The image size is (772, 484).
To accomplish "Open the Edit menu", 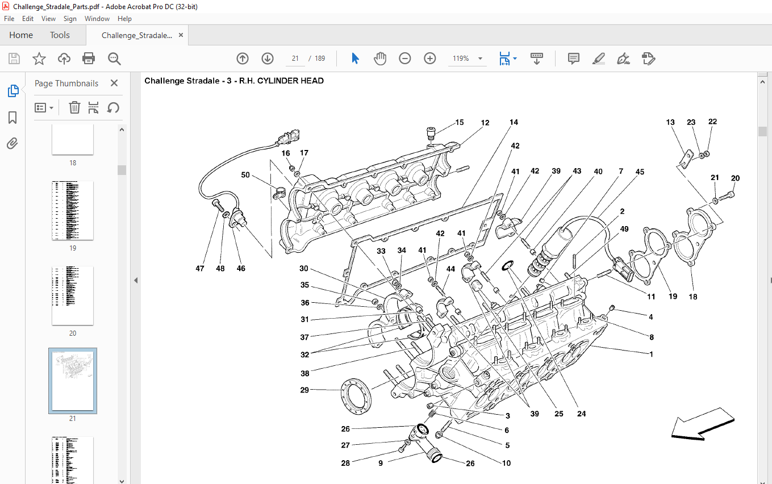I will (x=28, y=19).
